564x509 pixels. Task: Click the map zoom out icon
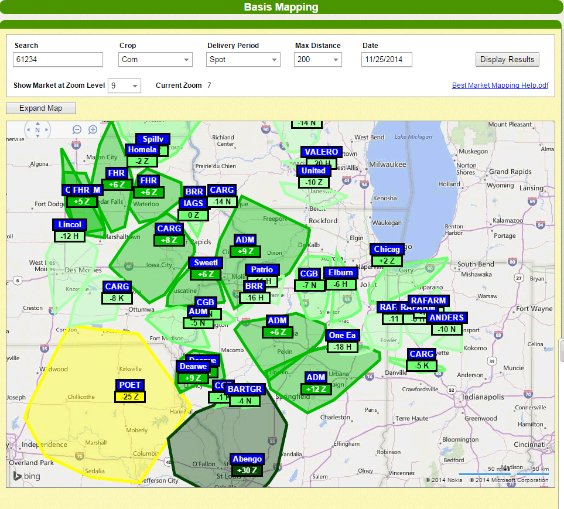(x=77, y=129)
